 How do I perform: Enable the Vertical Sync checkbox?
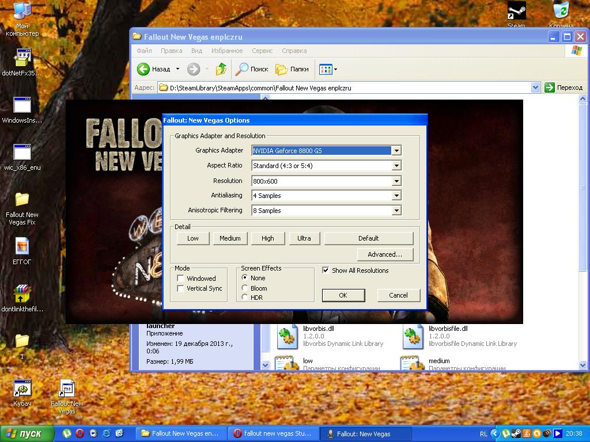(180, 288)
